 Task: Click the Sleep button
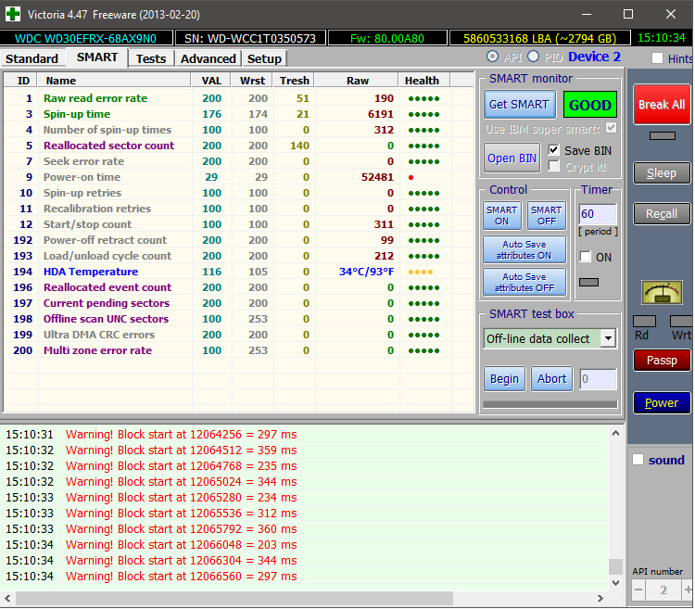point(662,172)
